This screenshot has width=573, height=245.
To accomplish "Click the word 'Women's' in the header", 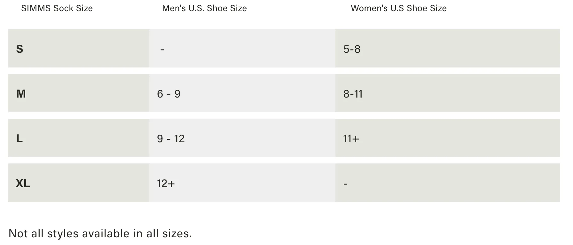I will 369,8.
